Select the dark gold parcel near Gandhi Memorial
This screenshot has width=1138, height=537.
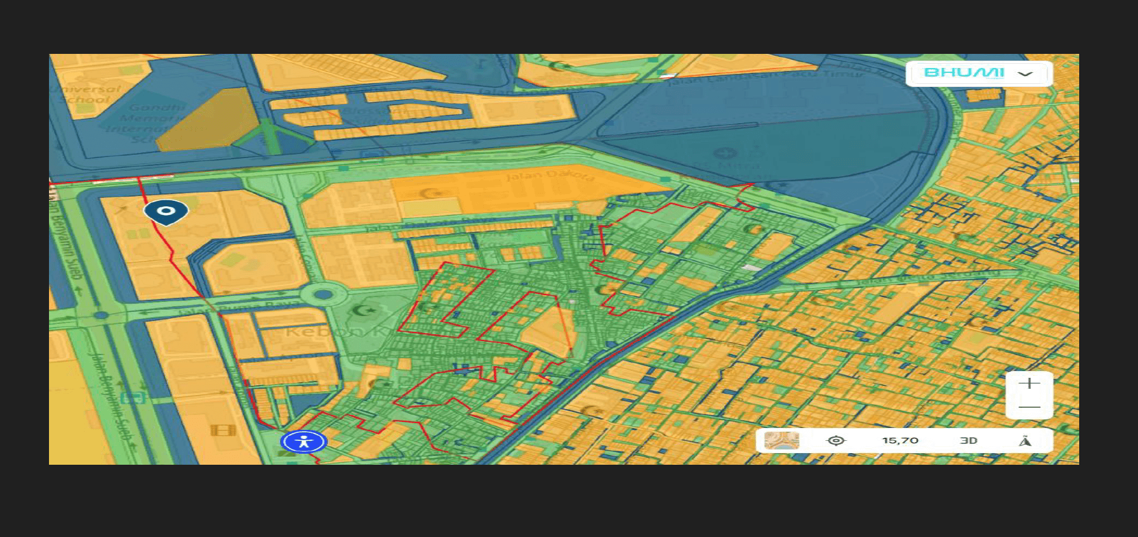[205, 120]
